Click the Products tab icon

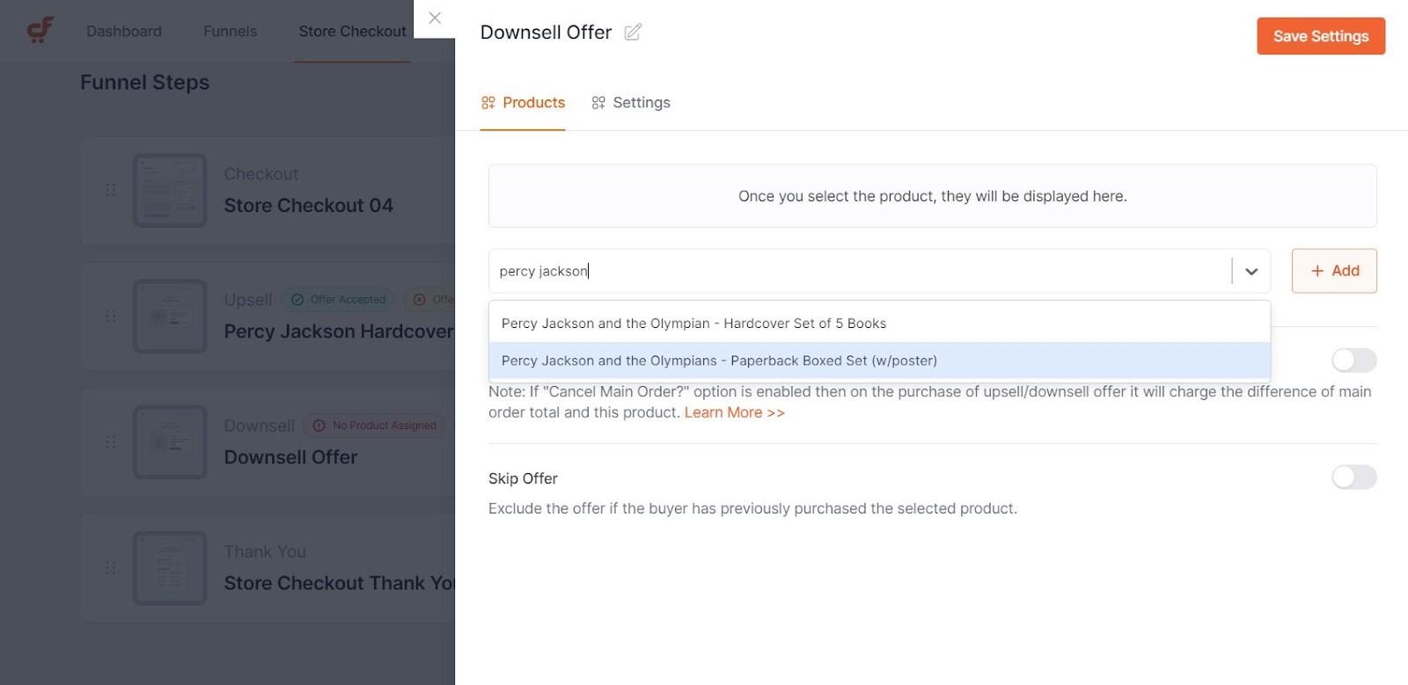488,103
